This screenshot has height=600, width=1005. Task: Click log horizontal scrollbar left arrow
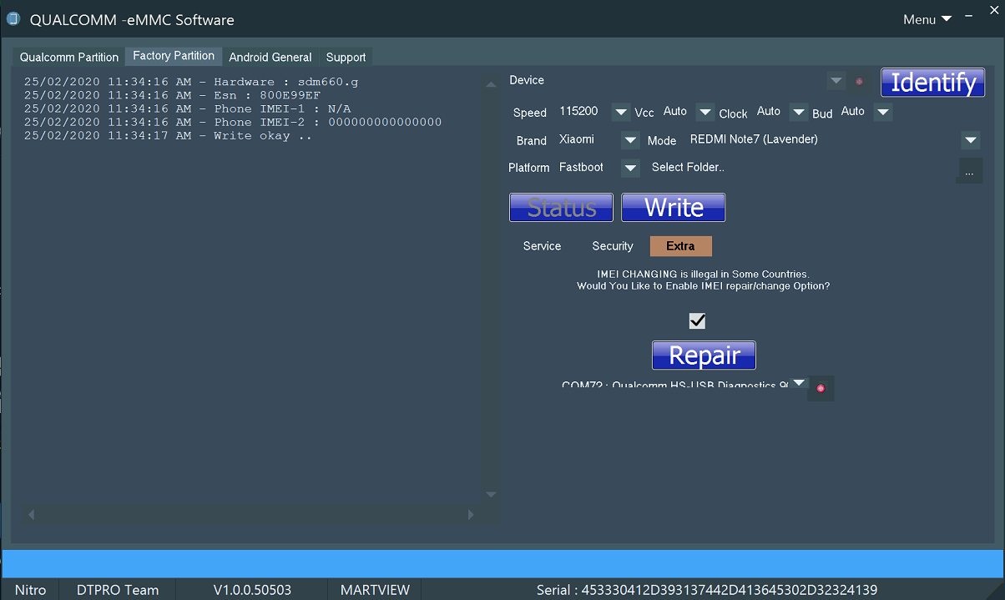coord(31,515)
